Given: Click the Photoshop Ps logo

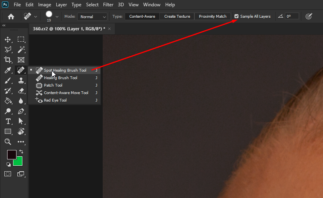Looking at the screenshot, I should [x=5, y=5].
